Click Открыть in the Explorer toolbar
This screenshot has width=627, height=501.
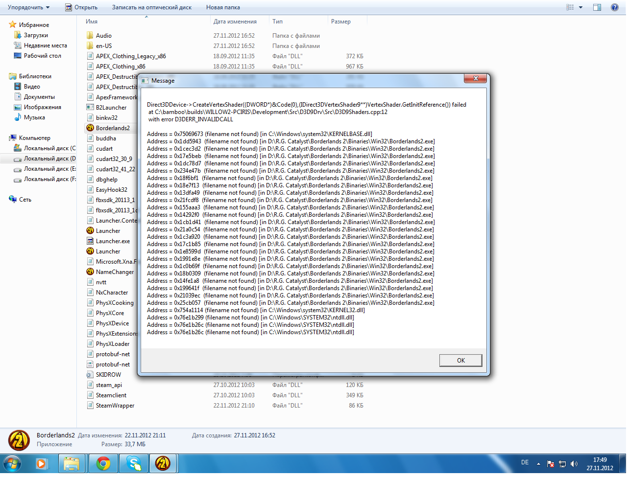(x=81, y=7)
